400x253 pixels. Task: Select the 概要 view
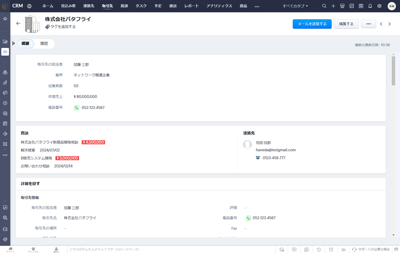tap(25, 44)
